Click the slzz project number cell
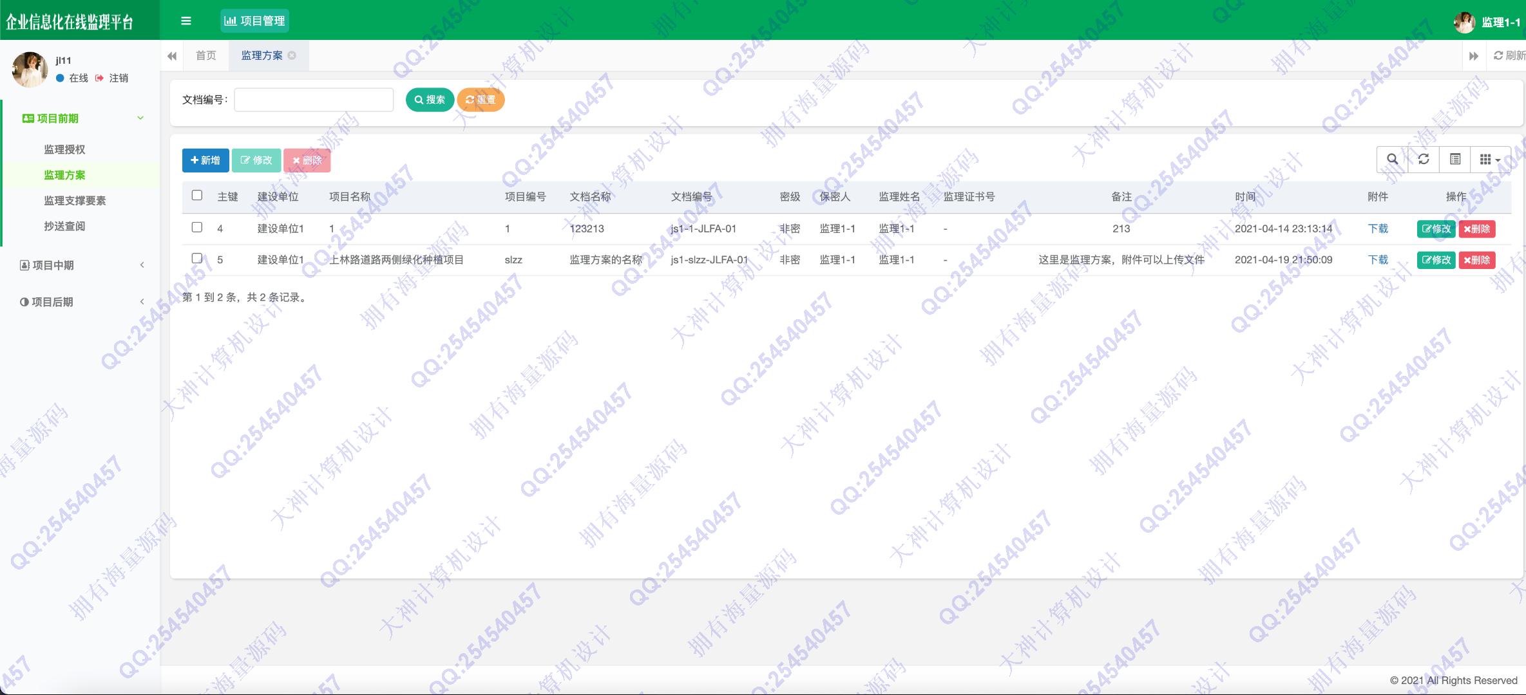 [x=513, y=260]
